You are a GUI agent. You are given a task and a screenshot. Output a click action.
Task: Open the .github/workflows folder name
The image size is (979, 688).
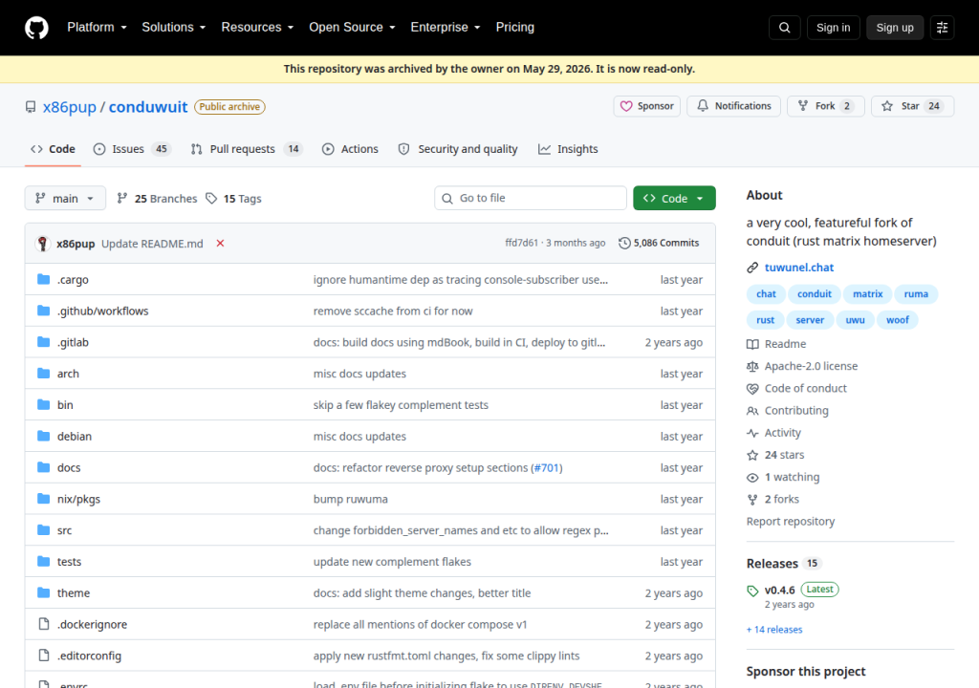(x=103, y=311)
